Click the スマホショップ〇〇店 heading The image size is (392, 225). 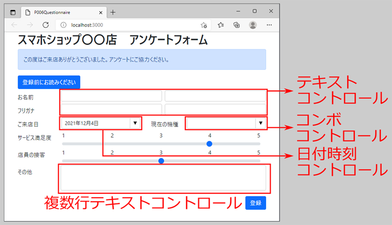[x=67, y=40]
